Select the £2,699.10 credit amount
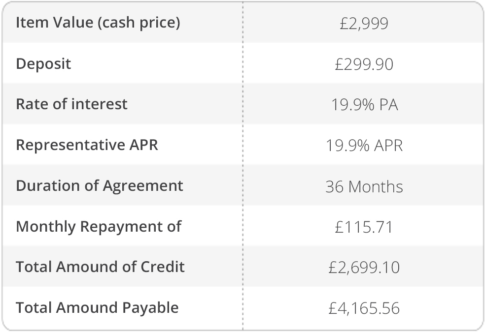This screenshot has width=485, height=332. point(364,268)
